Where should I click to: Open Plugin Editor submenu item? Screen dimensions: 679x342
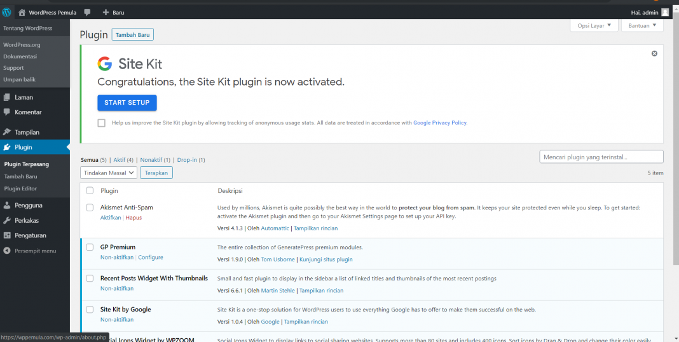click(x=20, y=188)
